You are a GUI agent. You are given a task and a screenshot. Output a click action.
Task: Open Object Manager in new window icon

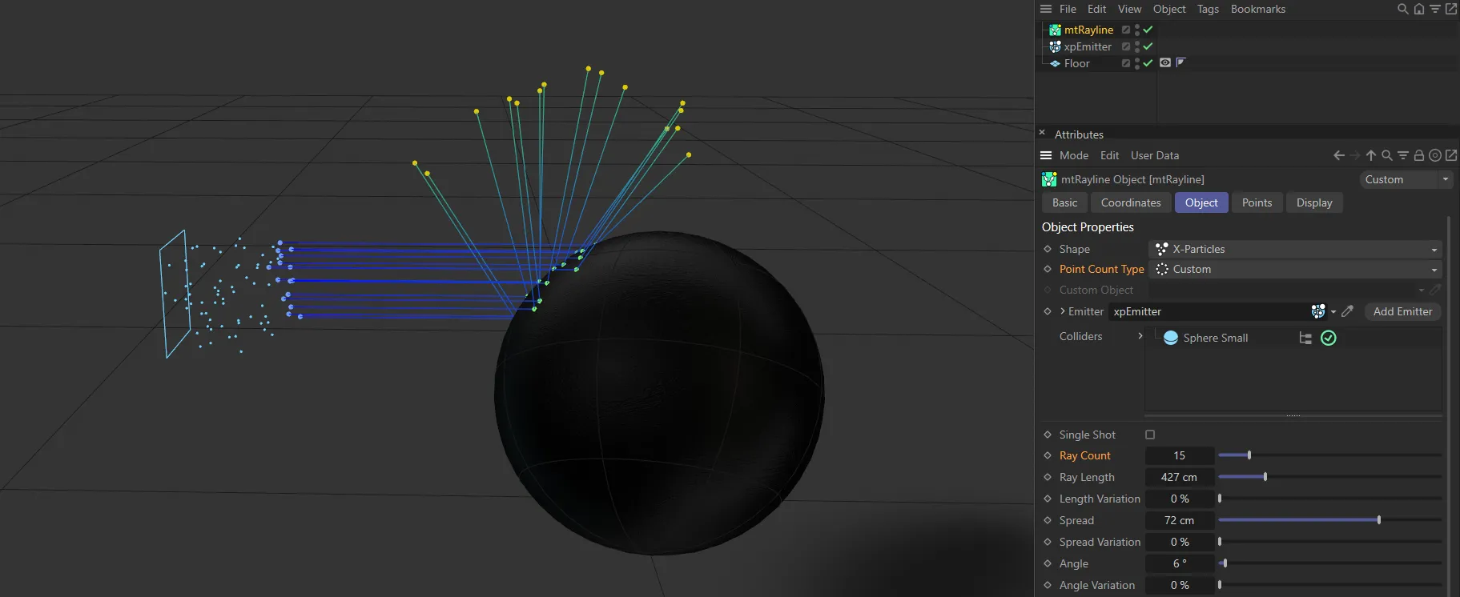(x=1451, y=9)
